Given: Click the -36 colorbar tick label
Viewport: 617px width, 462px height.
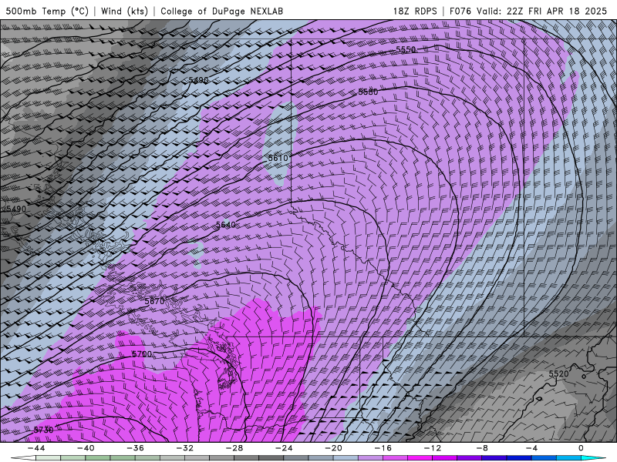Looking at the screenshot, I should pos(135,448).
